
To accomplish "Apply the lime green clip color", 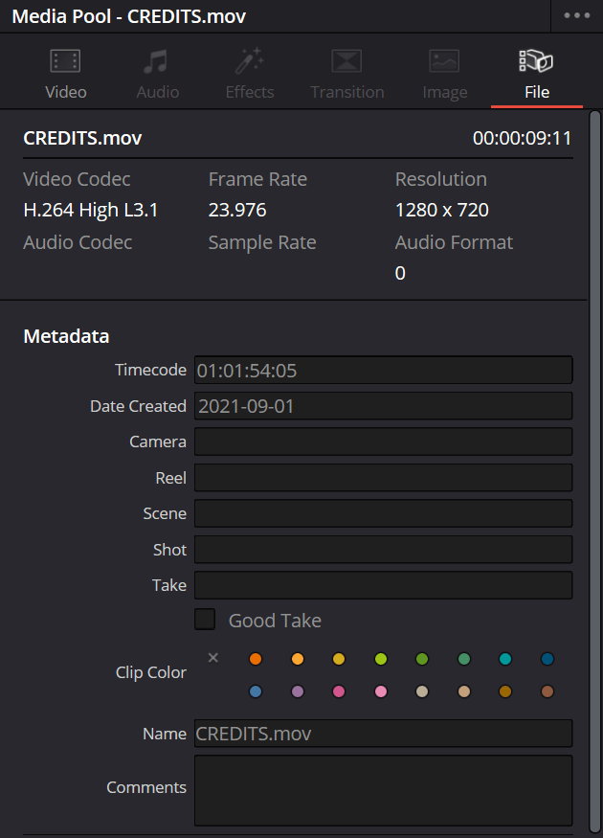I will pos(380,659).
